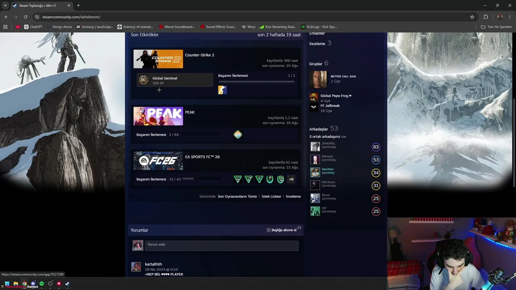
Task: Click the fourth EA SPORTS FC 26 achievement icon
Action: tap(270, 179)
